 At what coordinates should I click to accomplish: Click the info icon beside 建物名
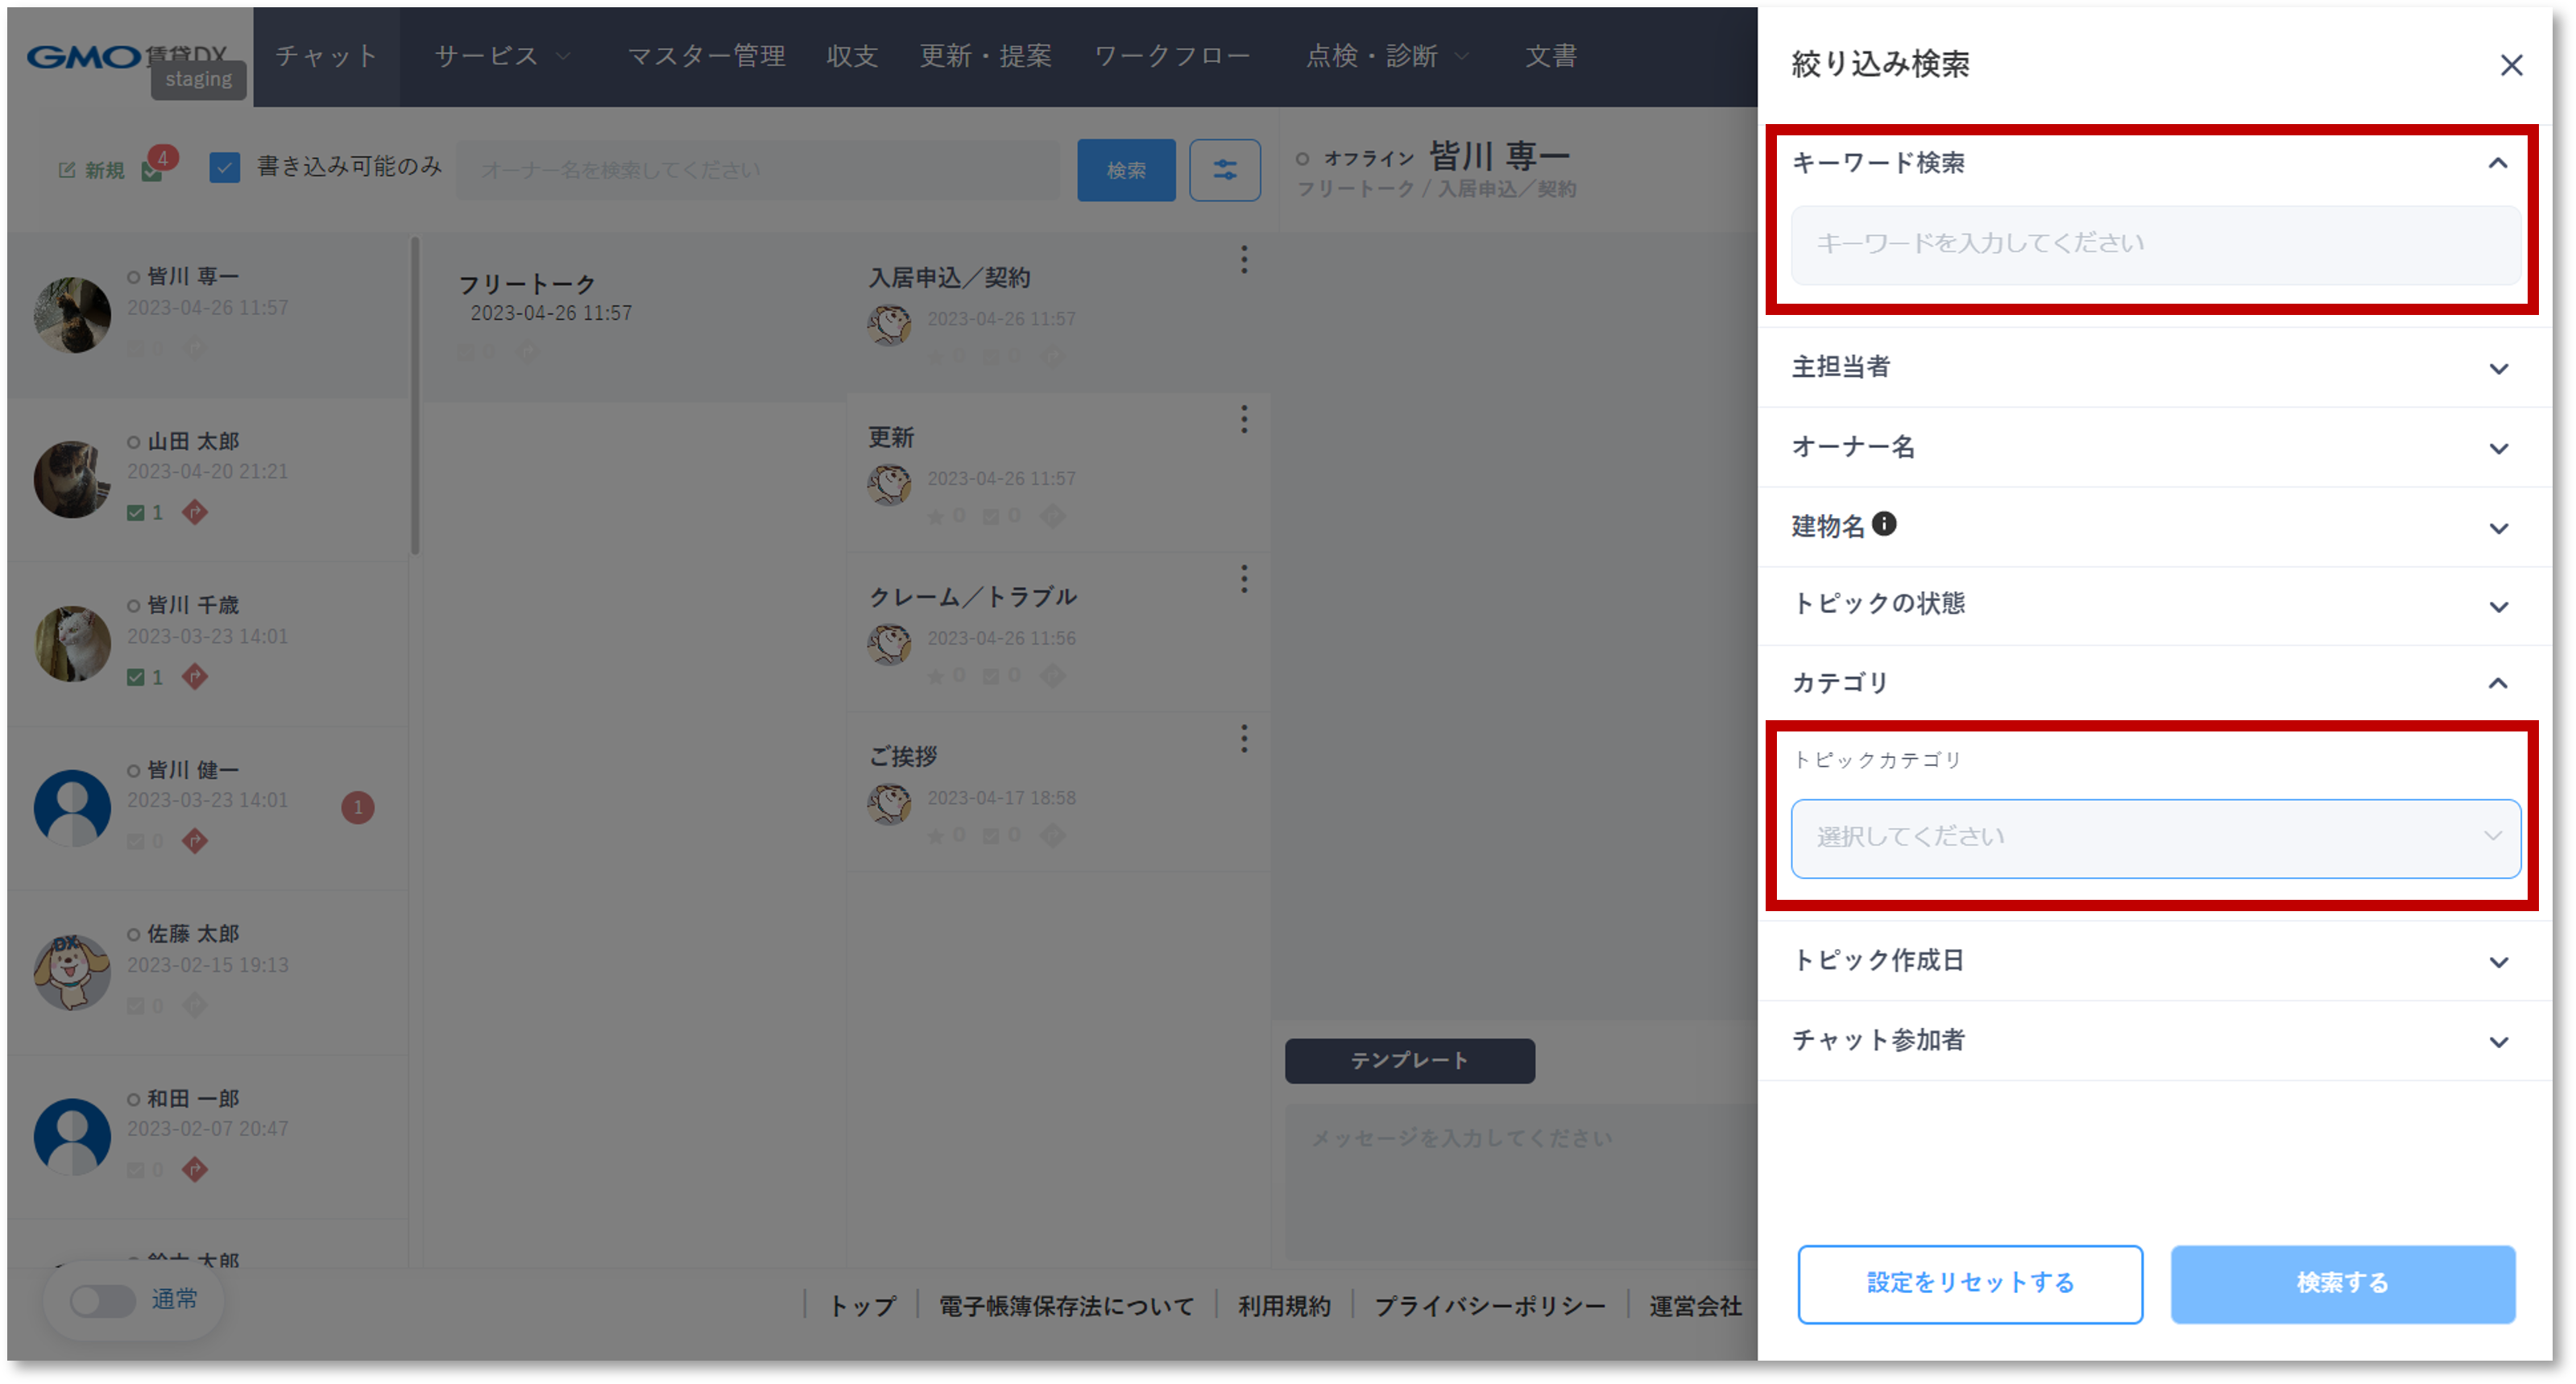point(1884,524)
